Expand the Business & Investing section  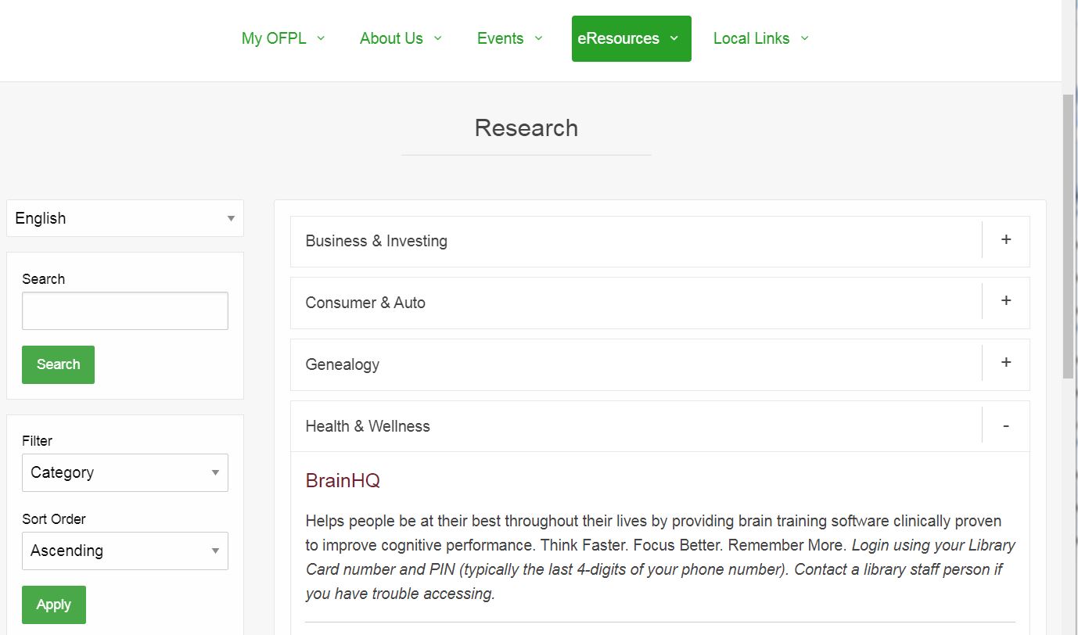[x=1004, y=241]
